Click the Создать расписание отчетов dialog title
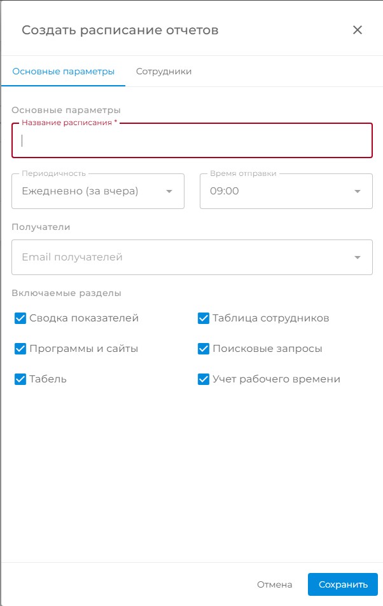The height and width of the screenshot is (606, 383). click(120, 30)
